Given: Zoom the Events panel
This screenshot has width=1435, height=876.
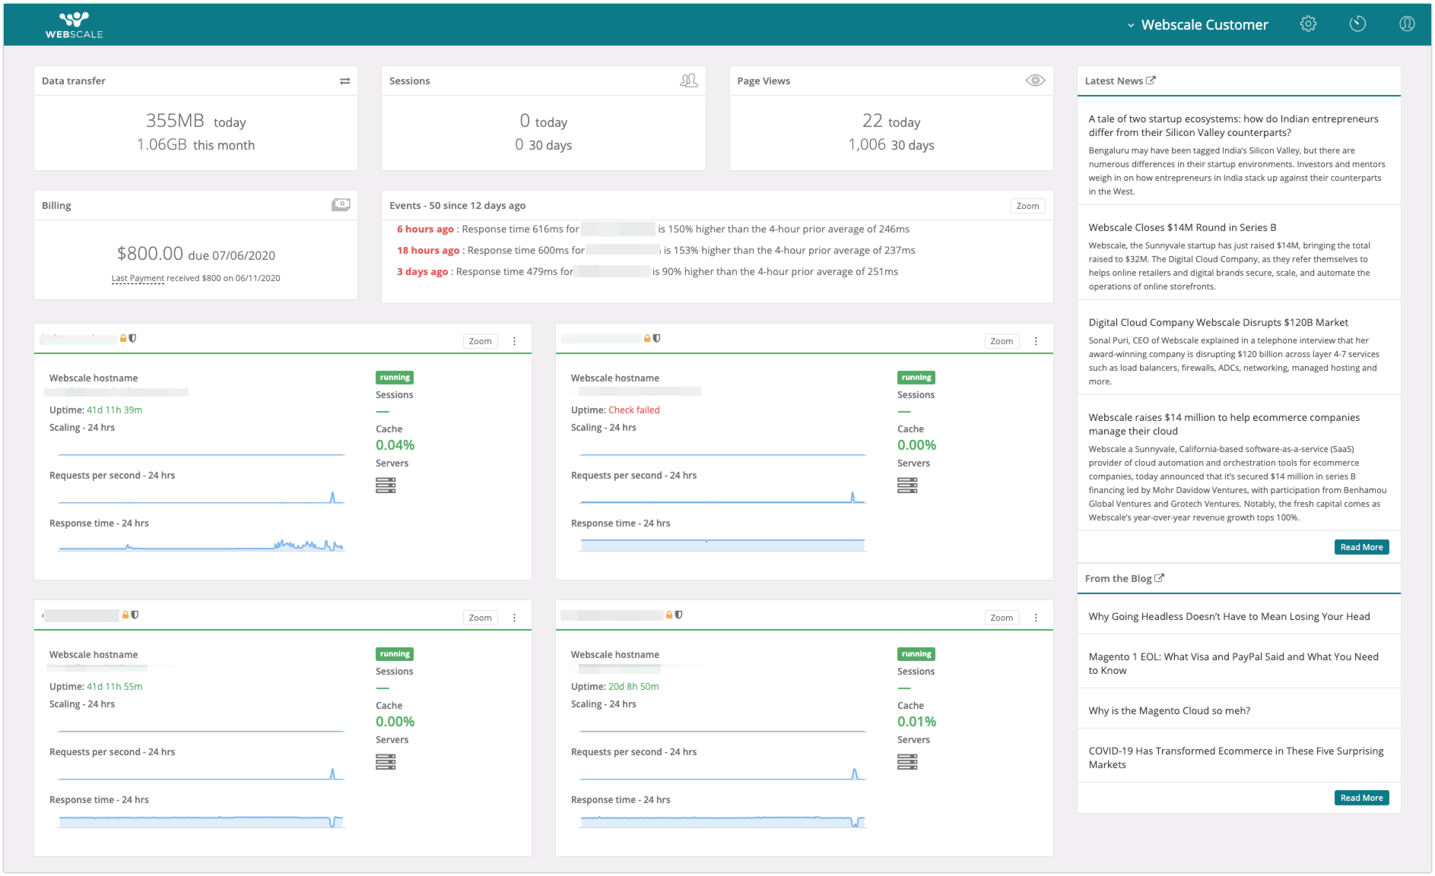Looking at the screenshot, I should click(x=1027, y=206).
